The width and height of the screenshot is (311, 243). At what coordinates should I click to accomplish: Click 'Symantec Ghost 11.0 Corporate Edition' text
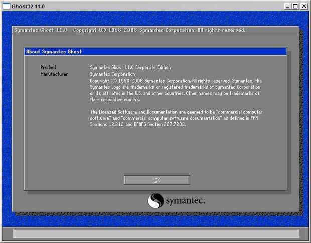tap(130, 67)
